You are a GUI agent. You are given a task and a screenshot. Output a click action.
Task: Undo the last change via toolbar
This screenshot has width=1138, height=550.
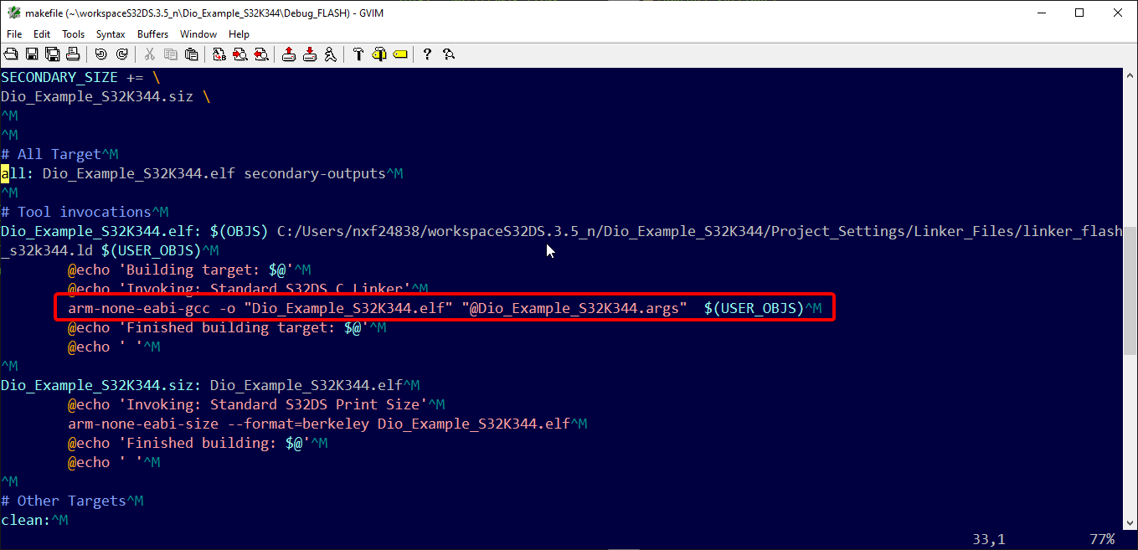100,54
